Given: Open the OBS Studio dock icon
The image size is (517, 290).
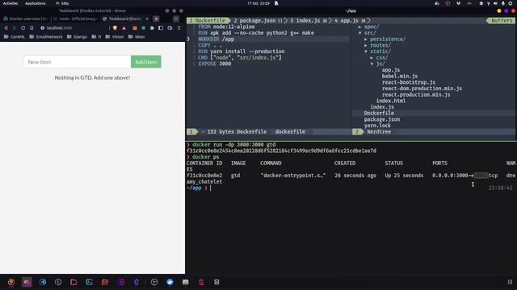Looking at the screenshot, I should pos(154,282).
